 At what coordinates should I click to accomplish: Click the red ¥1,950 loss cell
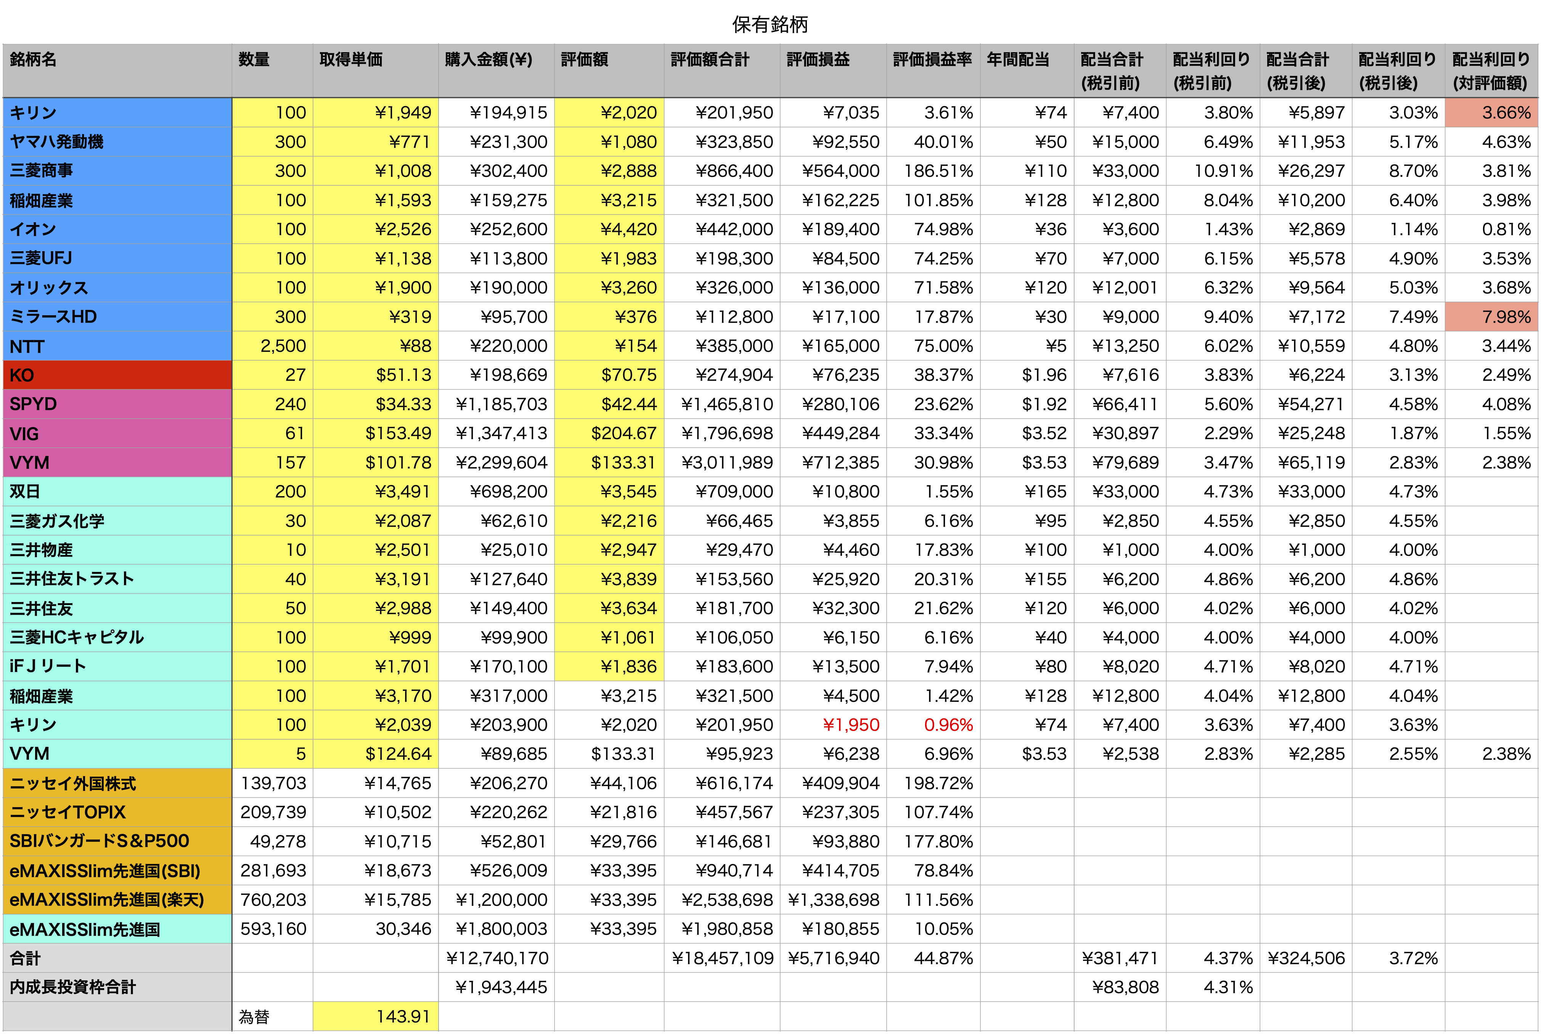(833, 725)
